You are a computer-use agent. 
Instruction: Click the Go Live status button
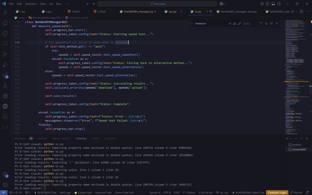[222, 192]
